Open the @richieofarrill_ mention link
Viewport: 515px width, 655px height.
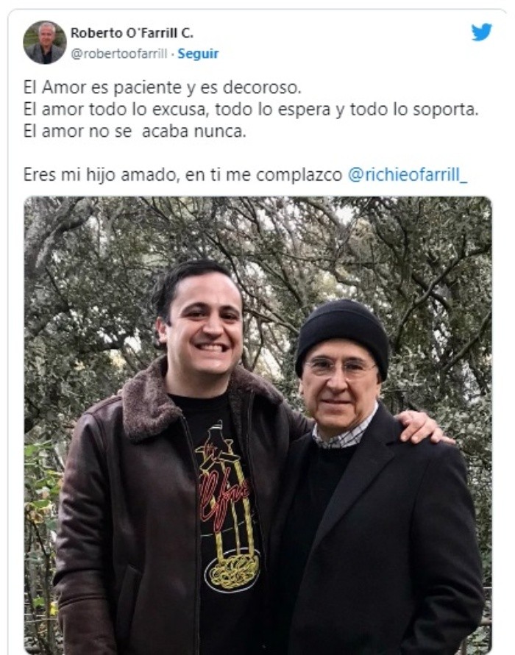click(x=408, y=175)
